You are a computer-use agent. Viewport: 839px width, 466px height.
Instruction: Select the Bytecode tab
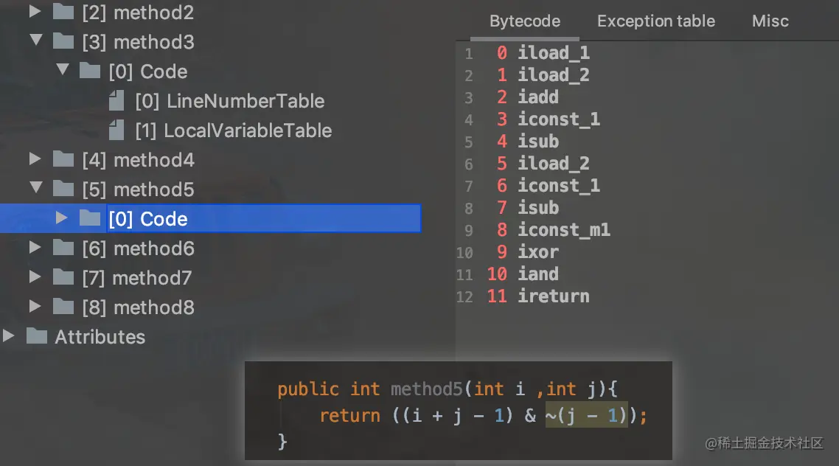[x=525, y=21]
